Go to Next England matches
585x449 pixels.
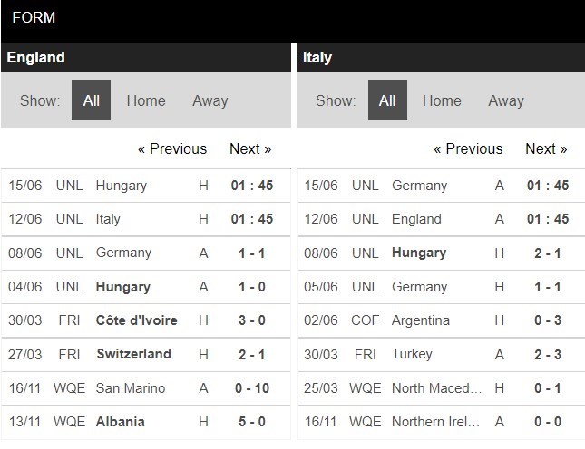[250, 149]
